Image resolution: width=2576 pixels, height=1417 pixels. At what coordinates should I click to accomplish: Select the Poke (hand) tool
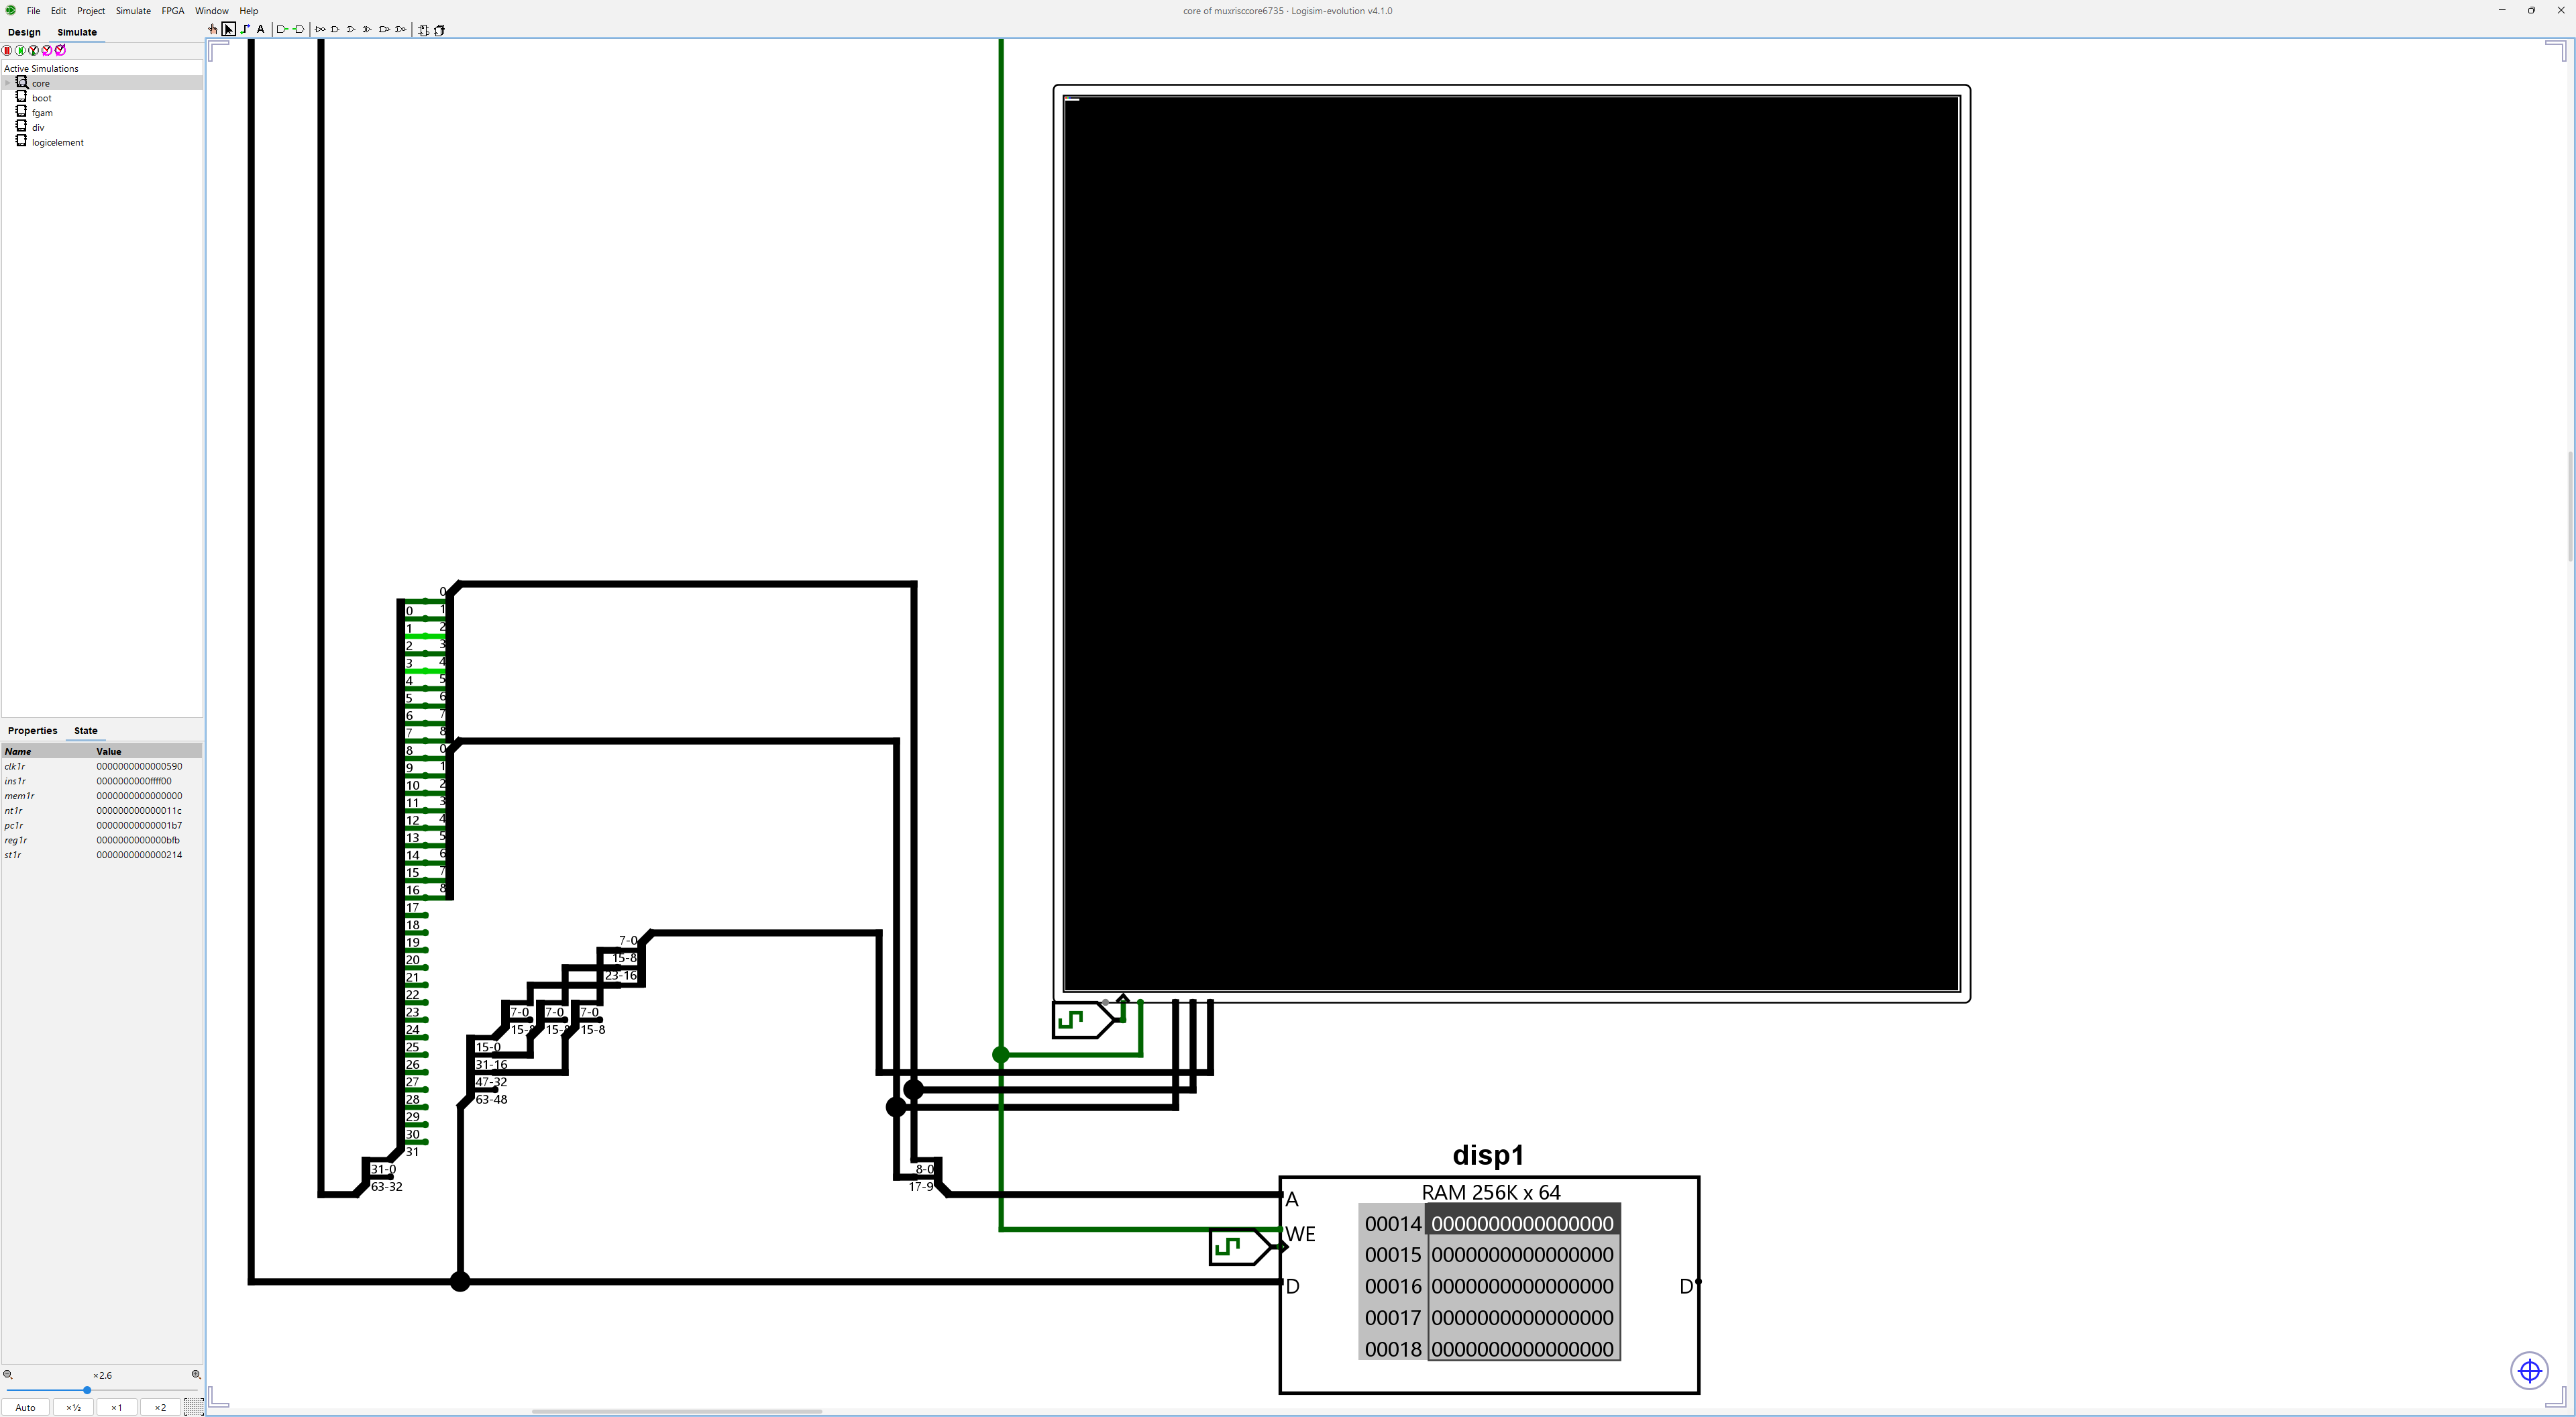[213, 30]
